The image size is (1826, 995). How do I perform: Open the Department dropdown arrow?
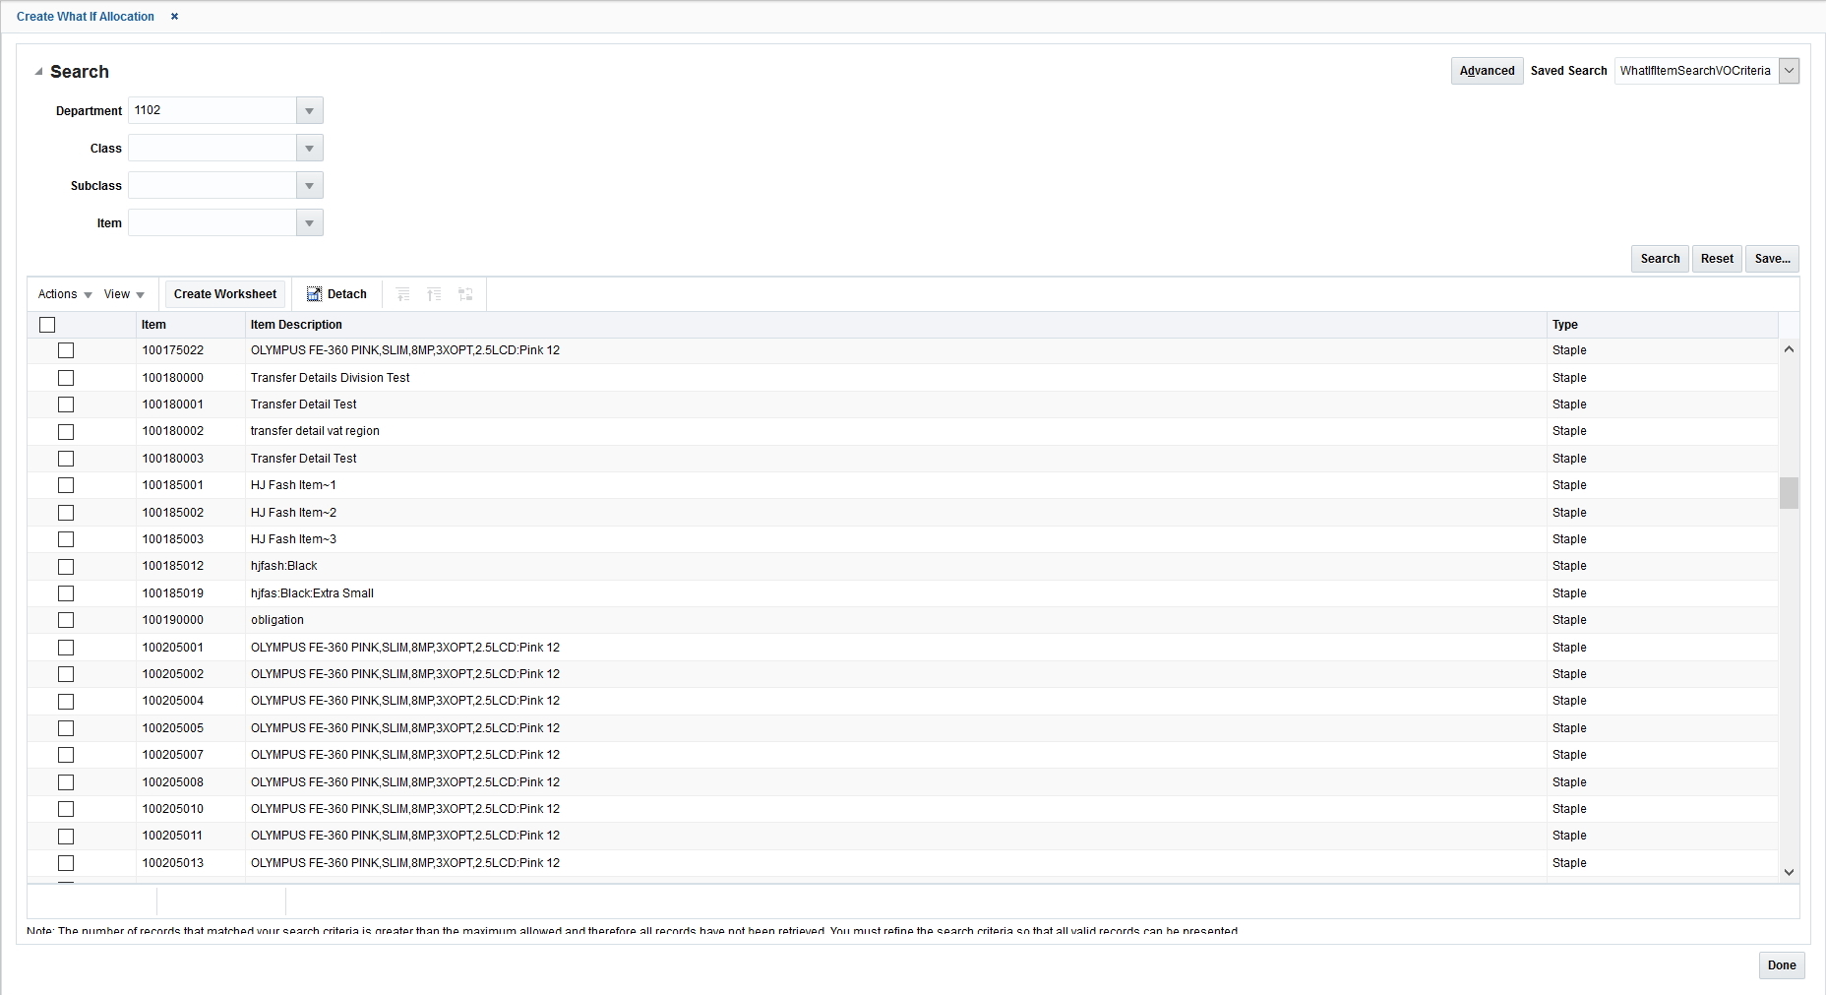(310, 110)
